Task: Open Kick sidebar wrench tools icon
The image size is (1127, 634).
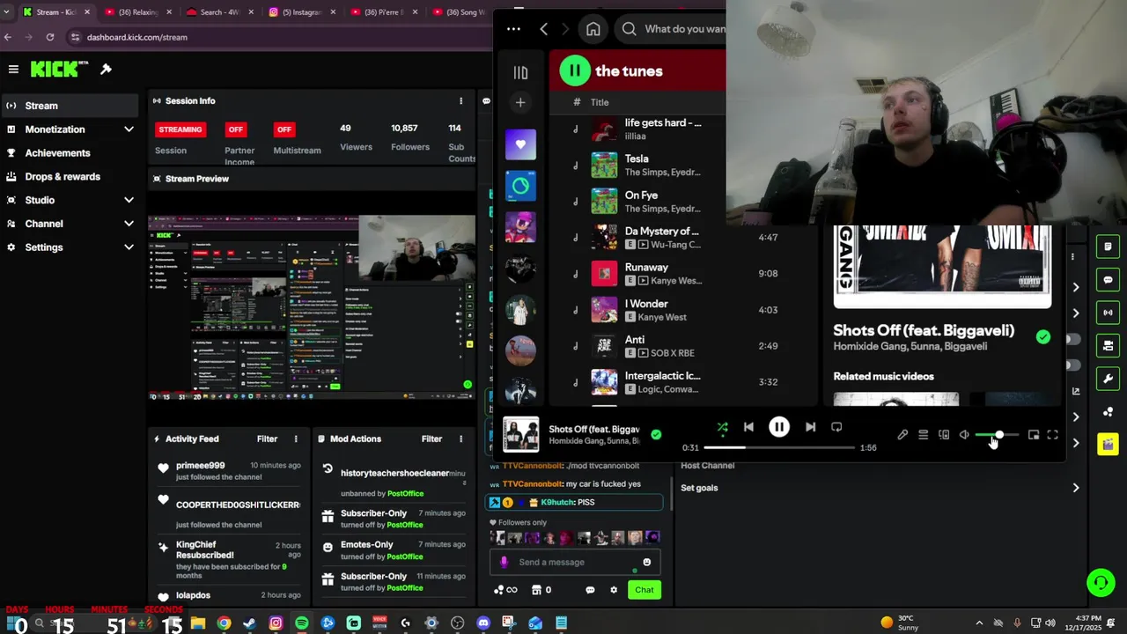Action: coord(1108,379)
